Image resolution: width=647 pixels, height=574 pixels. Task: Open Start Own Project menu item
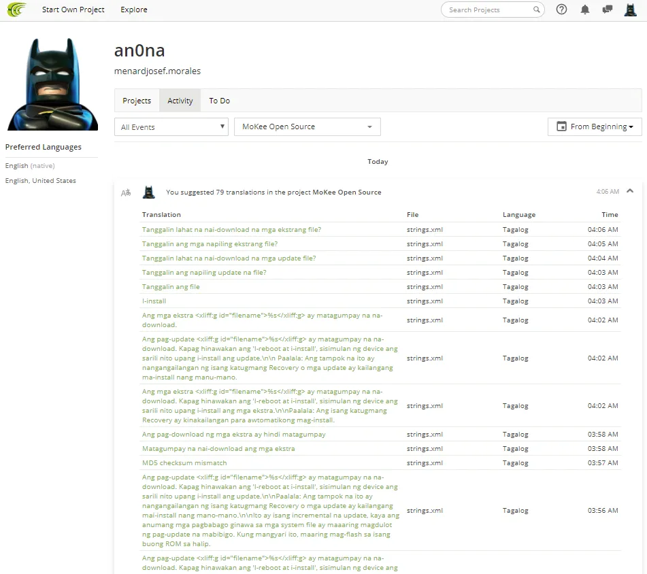point(73,10)
